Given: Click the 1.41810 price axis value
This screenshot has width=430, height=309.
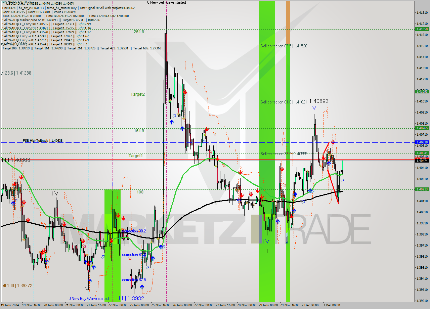Looking at the screenshot, I should point(422,13).
